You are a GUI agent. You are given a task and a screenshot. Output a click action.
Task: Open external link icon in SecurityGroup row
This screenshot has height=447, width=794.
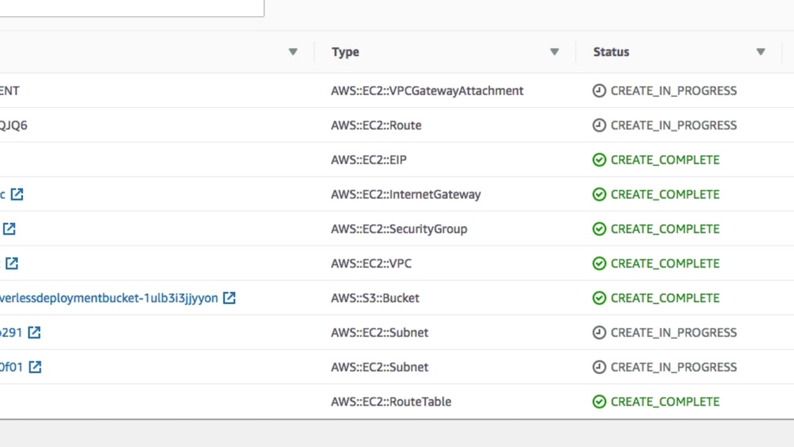pyautogui.click(x=9, y=229)
